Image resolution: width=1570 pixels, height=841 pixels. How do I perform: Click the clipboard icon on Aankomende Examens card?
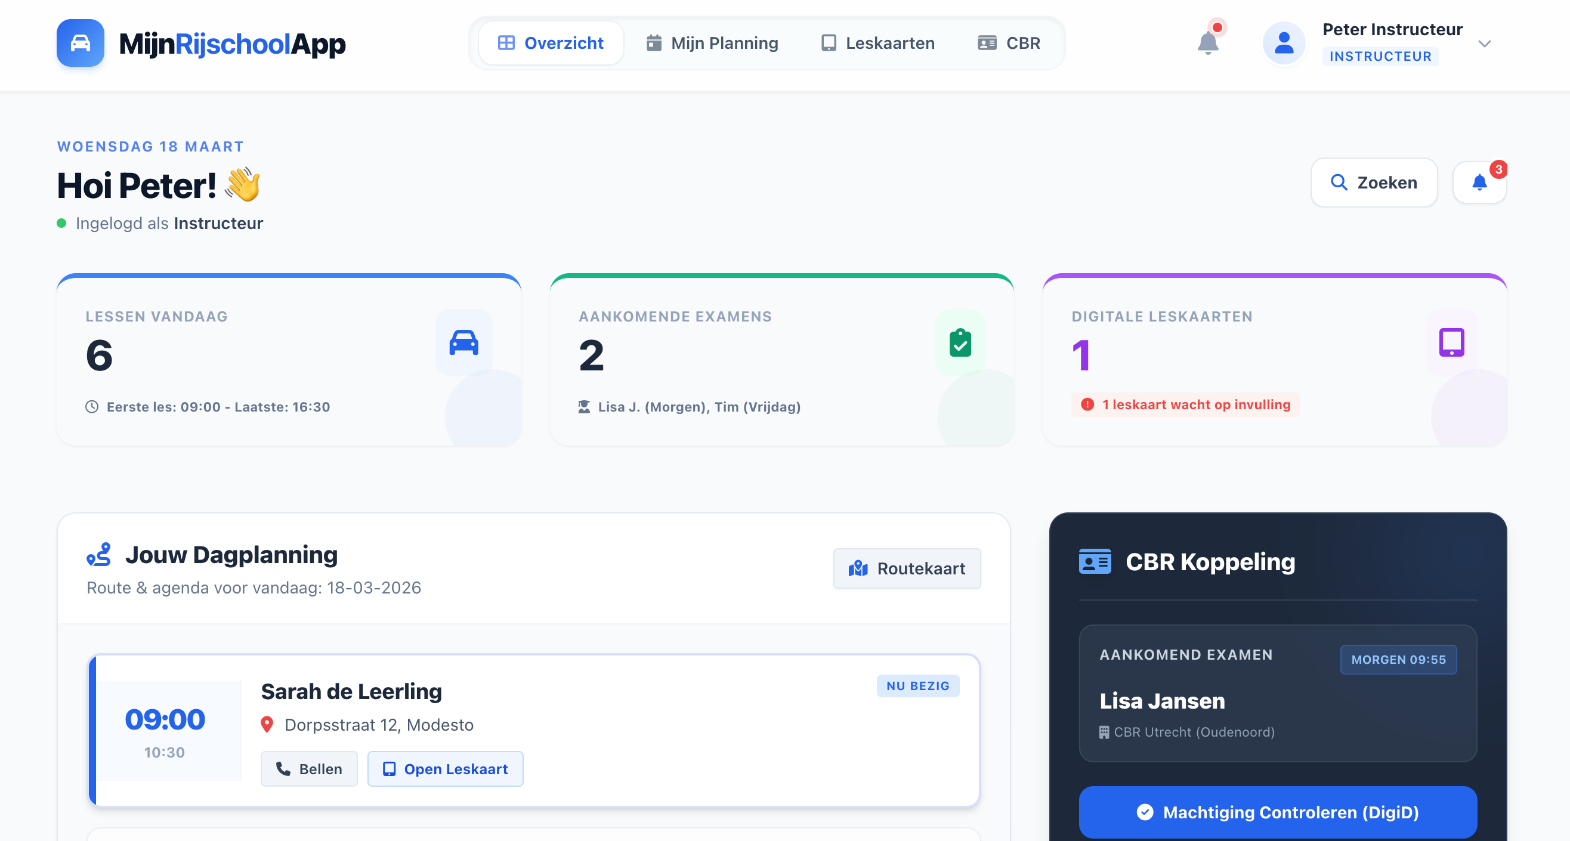click(960, 341)
